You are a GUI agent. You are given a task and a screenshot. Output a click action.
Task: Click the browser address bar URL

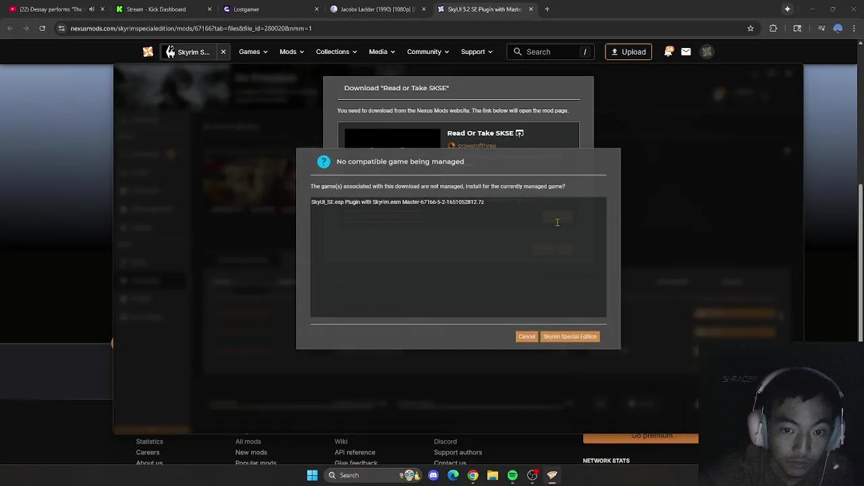click(191, 28)
